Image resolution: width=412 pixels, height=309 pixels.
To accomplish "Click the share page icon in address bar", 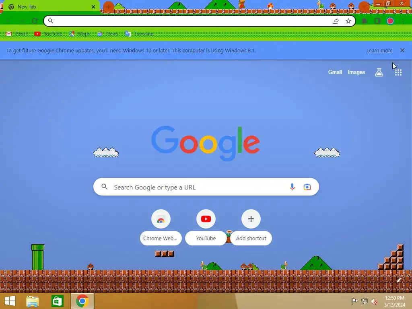I will coord(336,21).
